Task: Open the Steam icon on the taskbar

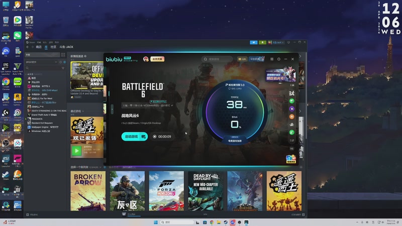Action: coord(226,222)
